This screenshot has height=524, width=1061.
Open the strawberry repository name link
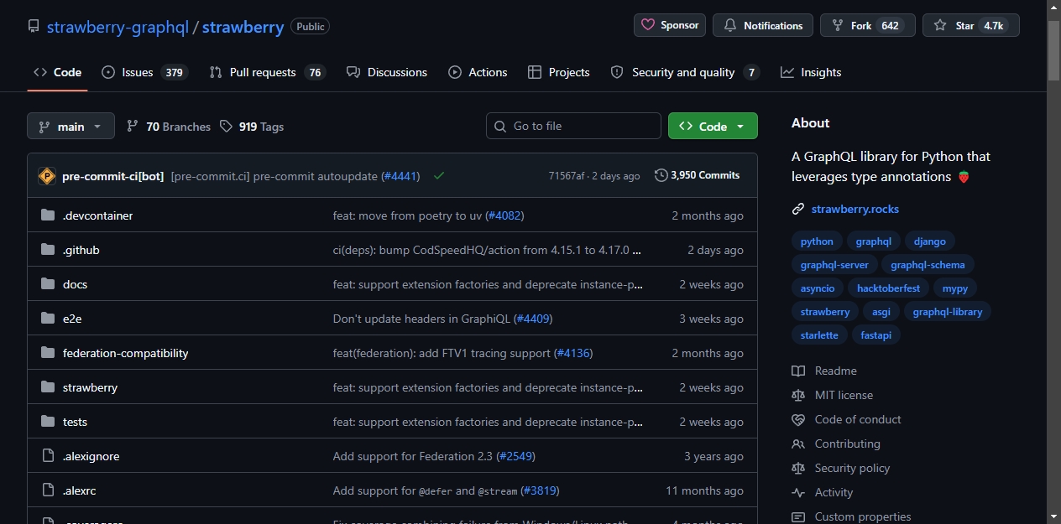pos(243,27)
